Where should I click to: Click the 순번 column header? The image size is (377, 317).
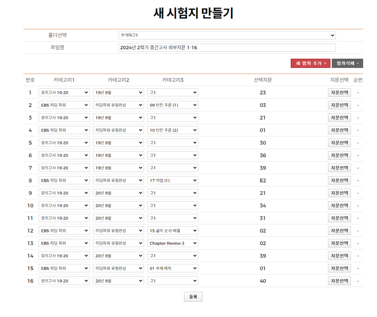[358, 80]
